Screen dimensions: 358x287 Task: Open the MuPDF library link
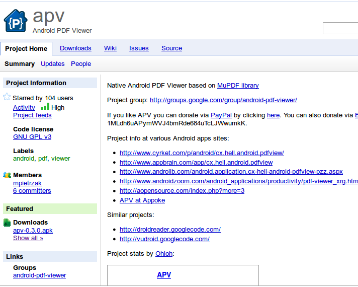coord(238,86)
